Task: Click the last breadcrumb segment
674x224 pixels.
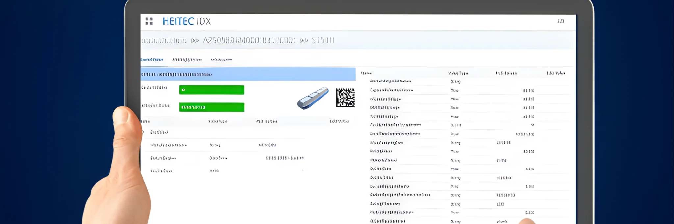Action: pyautogui.click(x=323, y=40)
